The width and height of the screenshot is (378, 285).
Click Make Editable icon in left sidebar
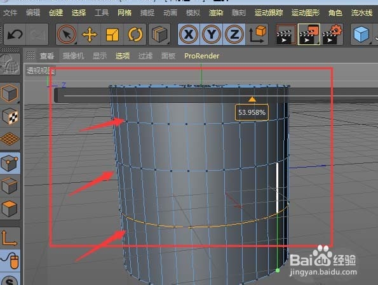pyautogui.click(x=10, y=63)
